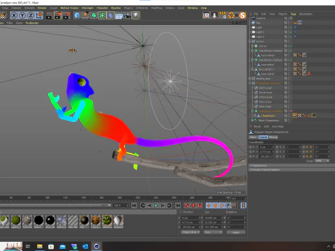This screenshot has width=335, height=251.
Task: Go to the start of animation
Action: point(134,206)
